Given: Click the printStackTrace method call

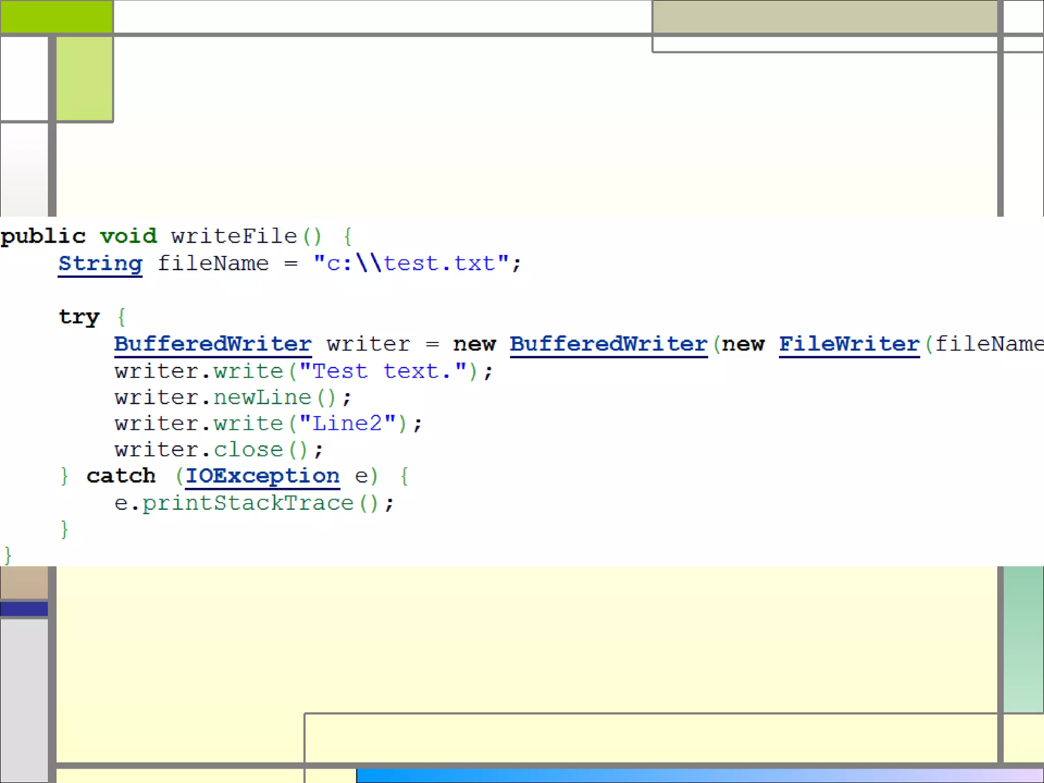Looking at the screenshot, I should coord(248,504).
